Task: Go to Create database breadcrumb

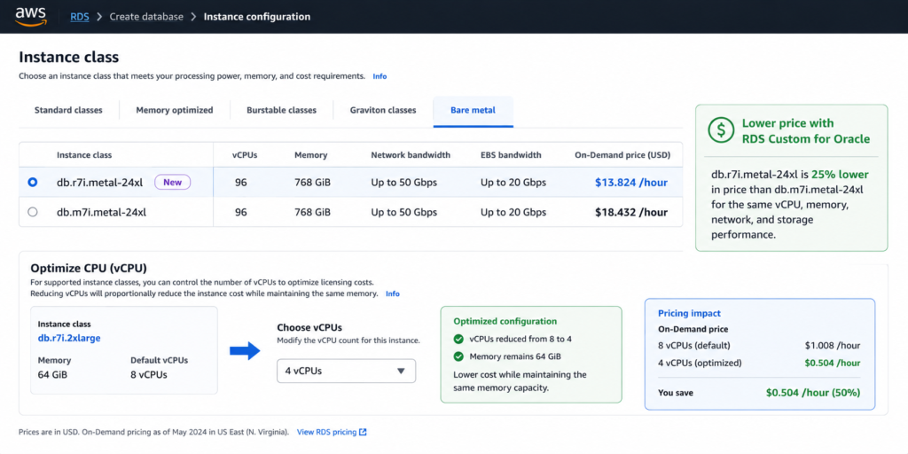Action: click(x=146, y=17)
